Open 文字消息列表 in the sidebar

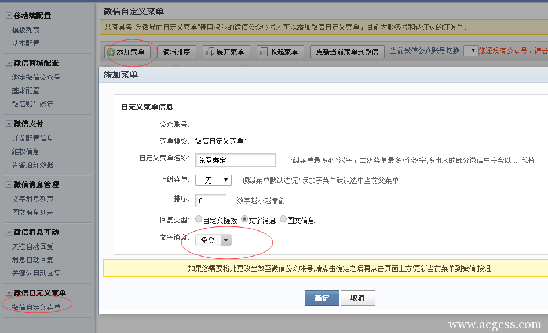[33, 199]
